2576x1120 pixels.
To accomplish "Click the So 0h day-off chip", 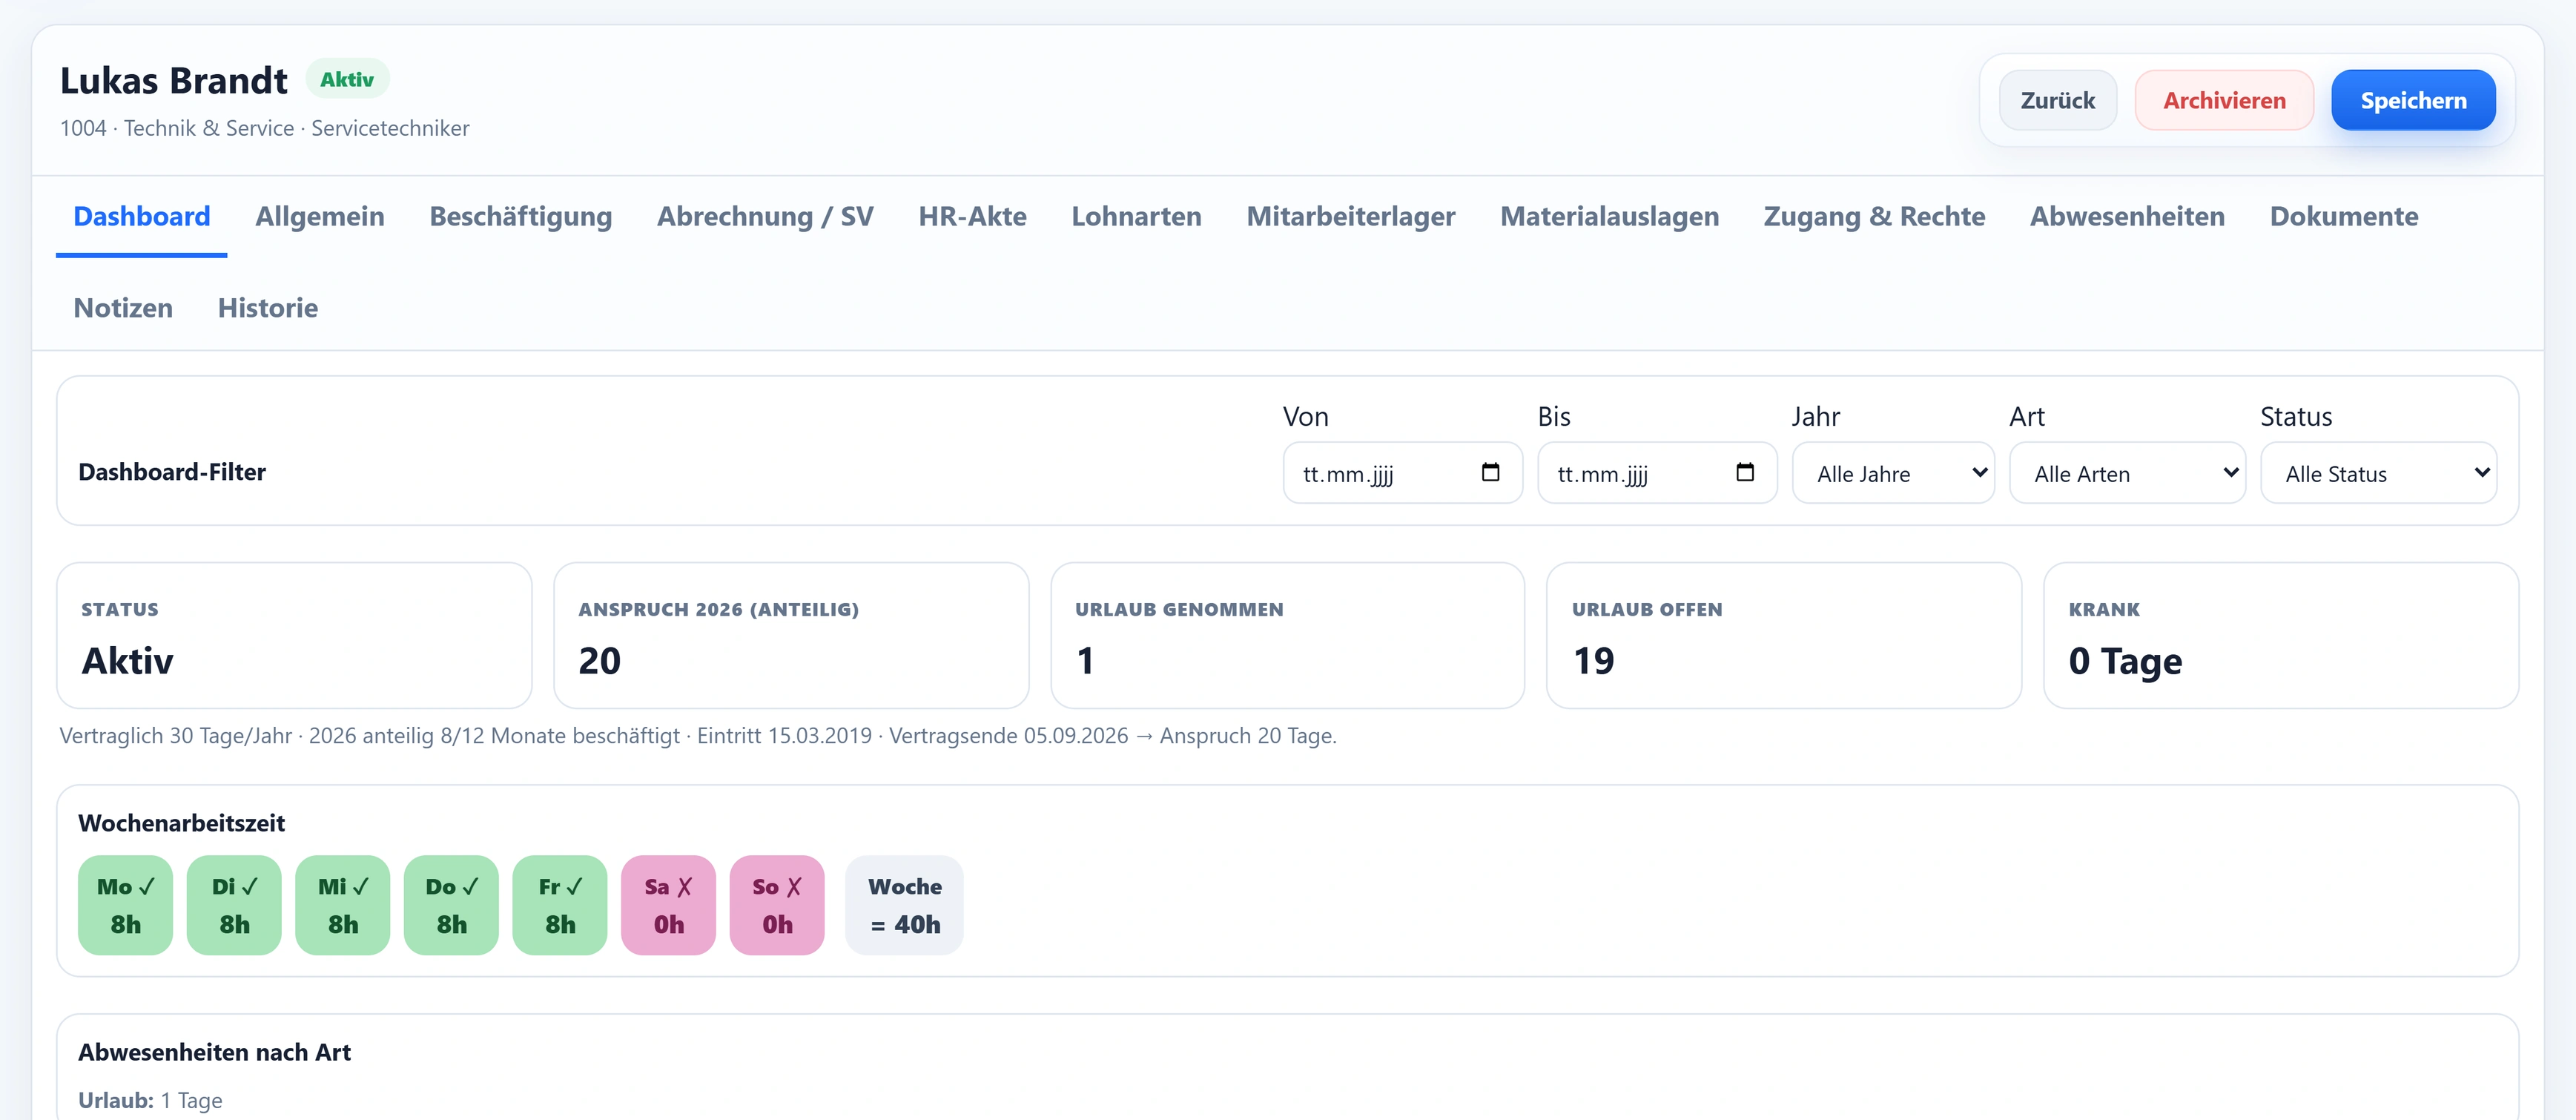I will [777, 905].
